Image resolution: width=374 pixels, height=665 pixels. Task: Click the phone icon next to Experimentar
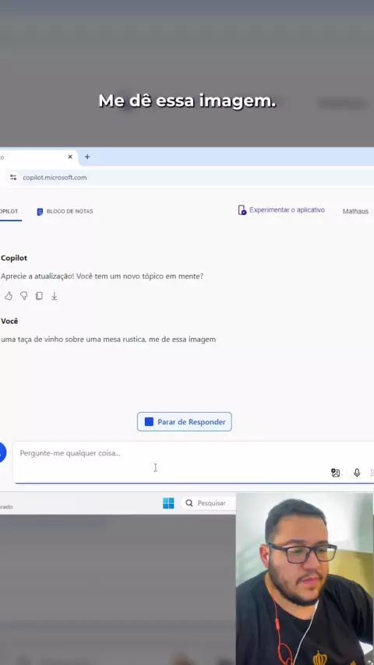click(242, 210)
